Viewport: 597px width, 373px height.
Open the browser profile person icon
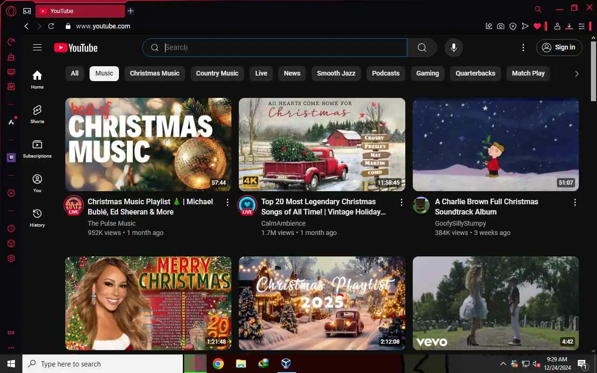tap(557, 26)
